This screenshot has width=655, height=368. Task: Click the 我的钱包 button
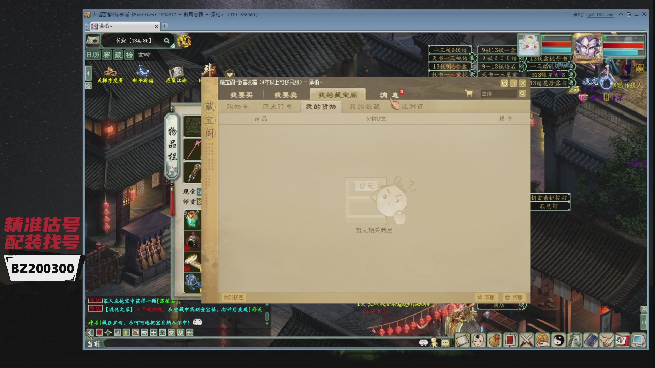[x=234, y=297]
